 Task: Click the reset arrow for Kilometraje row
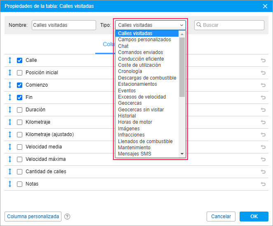(x=263, y=122)
